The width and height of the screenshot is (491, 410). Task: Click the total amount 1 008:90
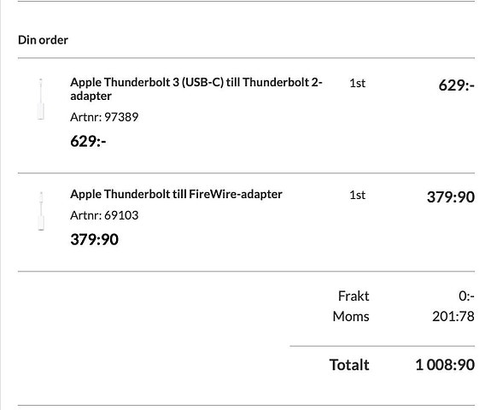tap(445, 365)
